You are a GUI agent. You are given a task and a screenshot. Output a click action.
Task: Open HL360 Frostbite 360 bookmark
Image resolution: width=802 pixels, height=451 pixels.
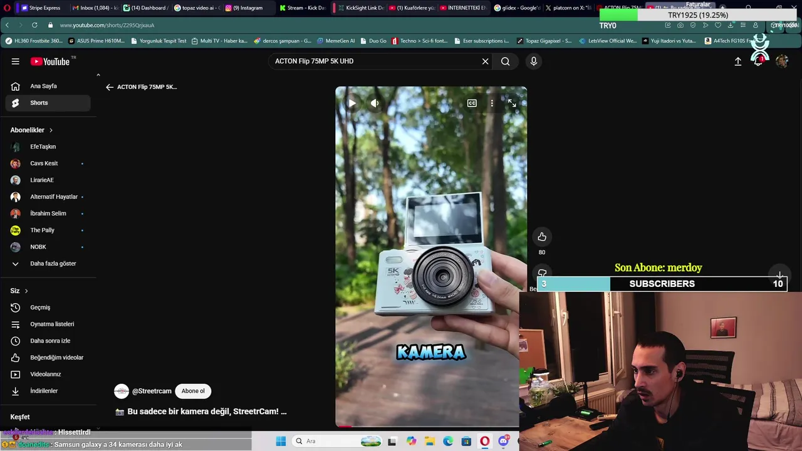click(34, 41)
